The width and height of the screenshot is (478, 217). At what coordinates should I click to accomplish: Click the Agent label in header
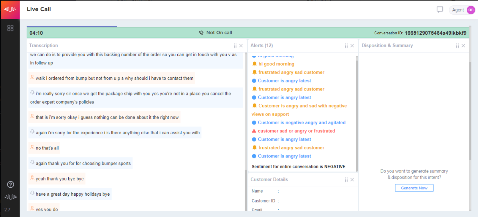click(458, 10)
